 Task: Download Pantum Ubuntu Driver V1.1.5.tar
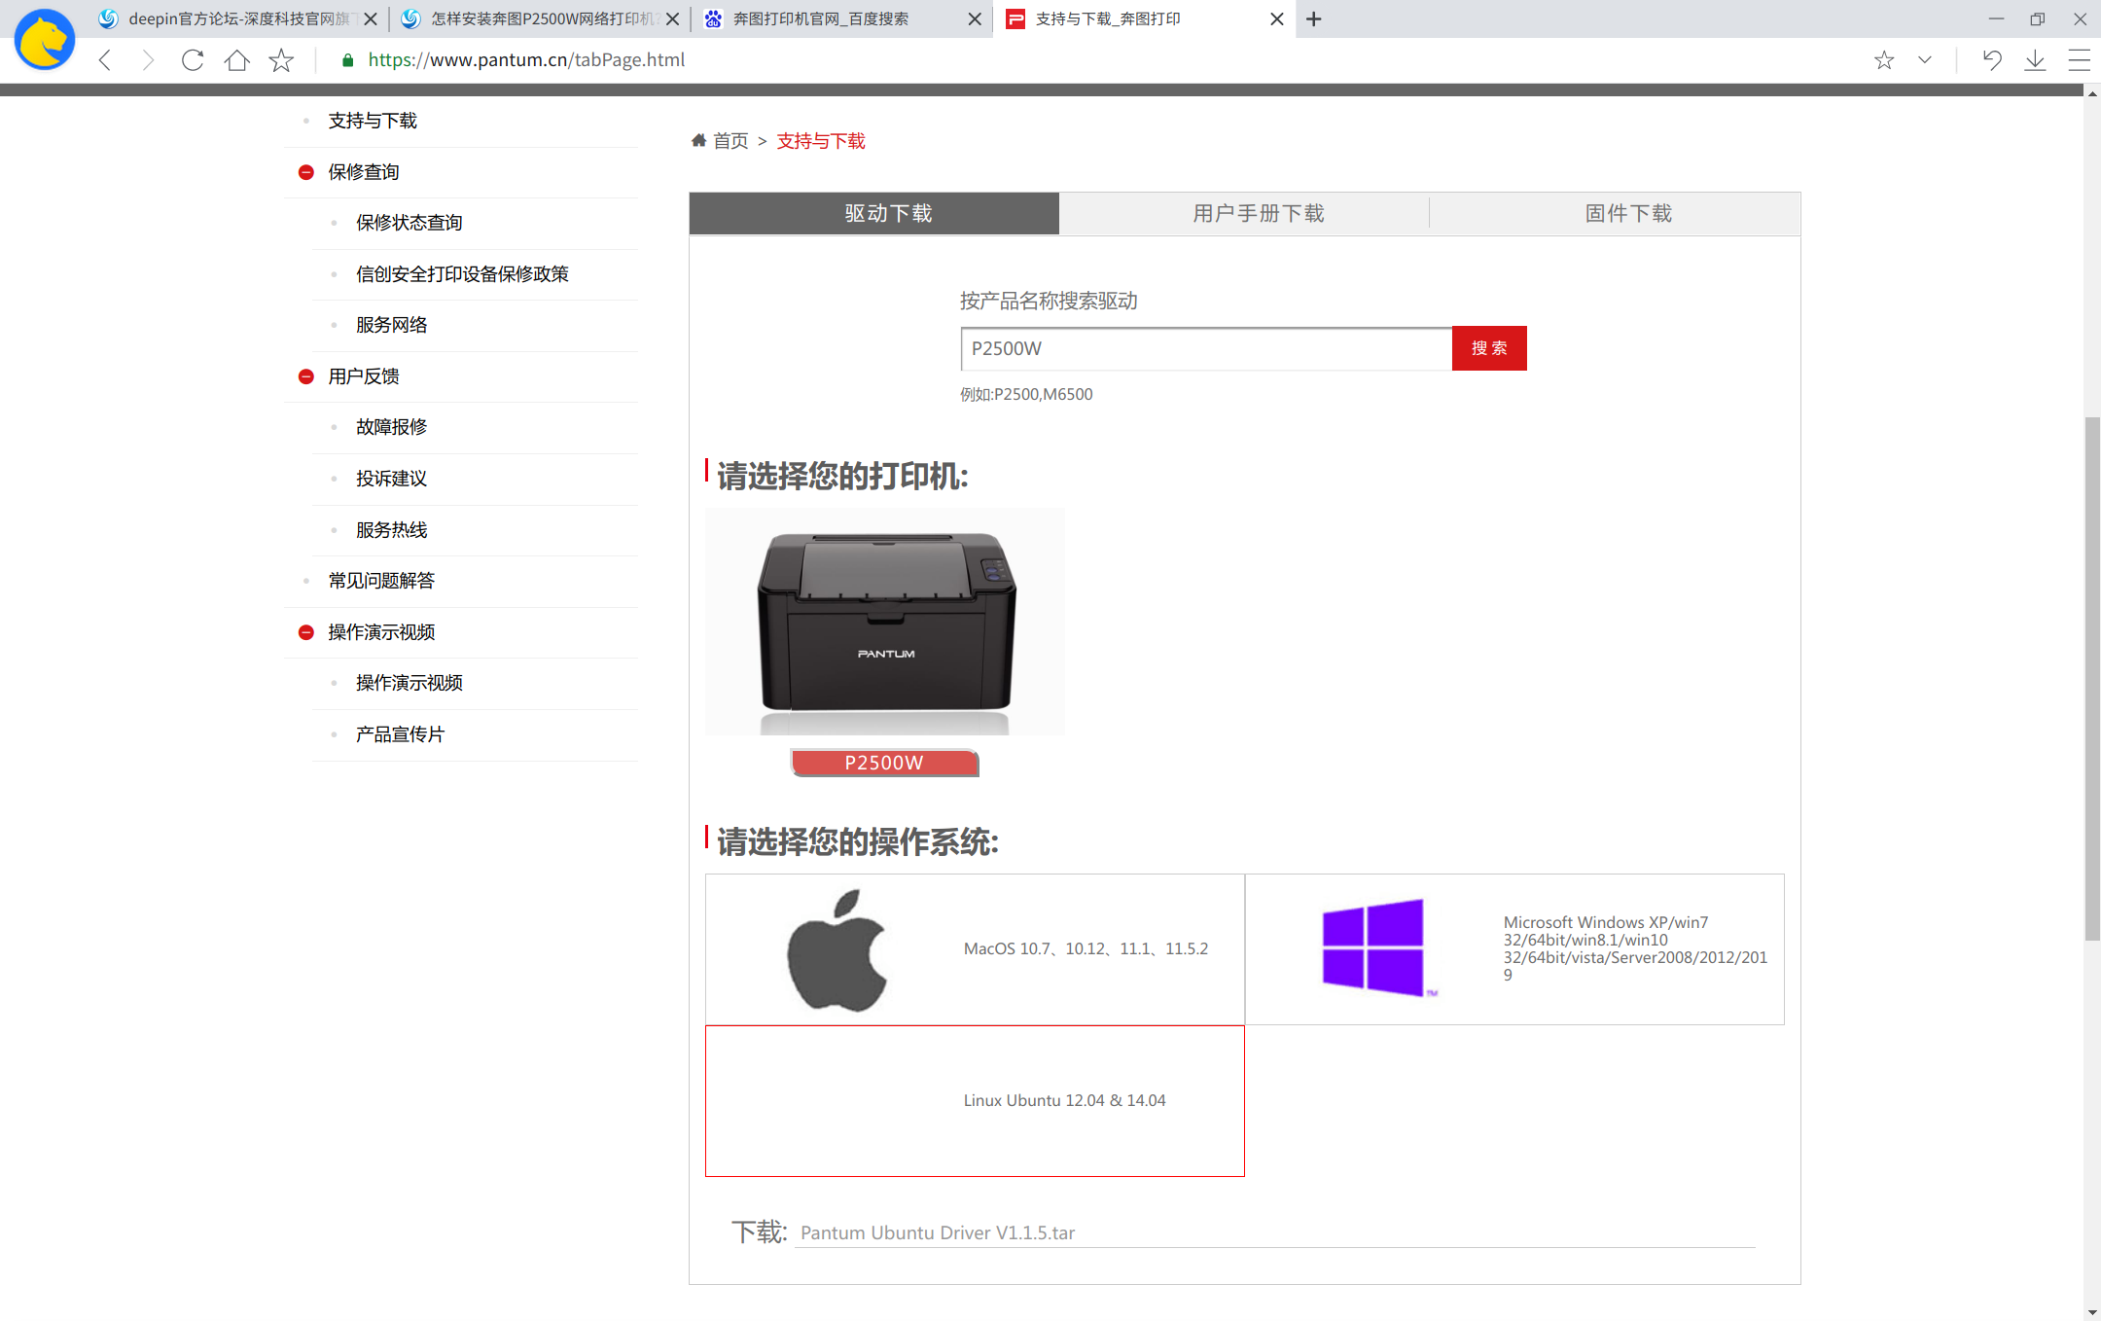point(937,1232)
